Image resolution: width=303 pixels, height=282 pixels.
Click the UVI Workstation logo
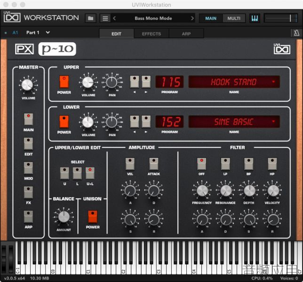(x=41, y=17)
